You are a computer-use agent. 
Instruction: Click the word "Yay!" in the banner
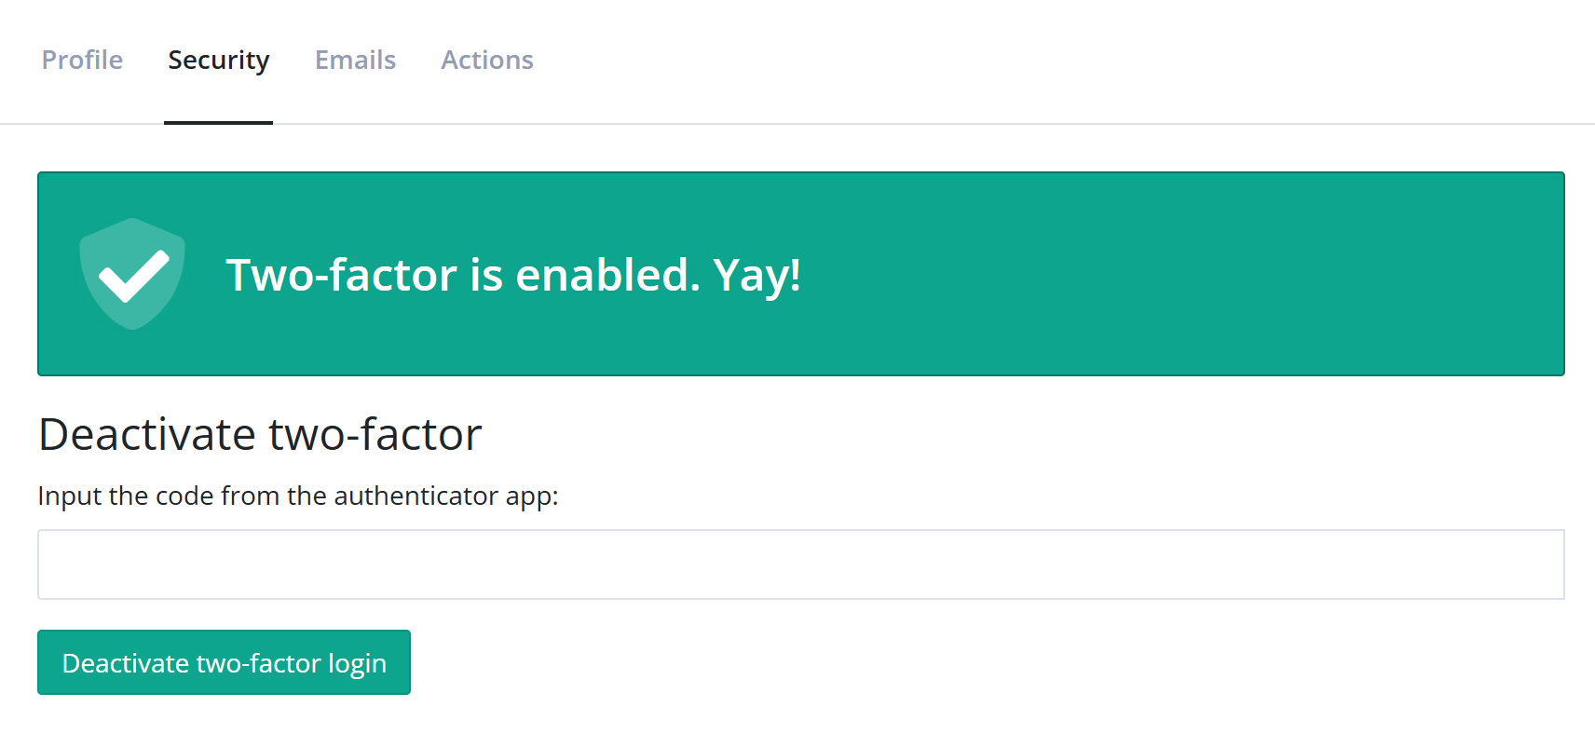coord(757,275)
